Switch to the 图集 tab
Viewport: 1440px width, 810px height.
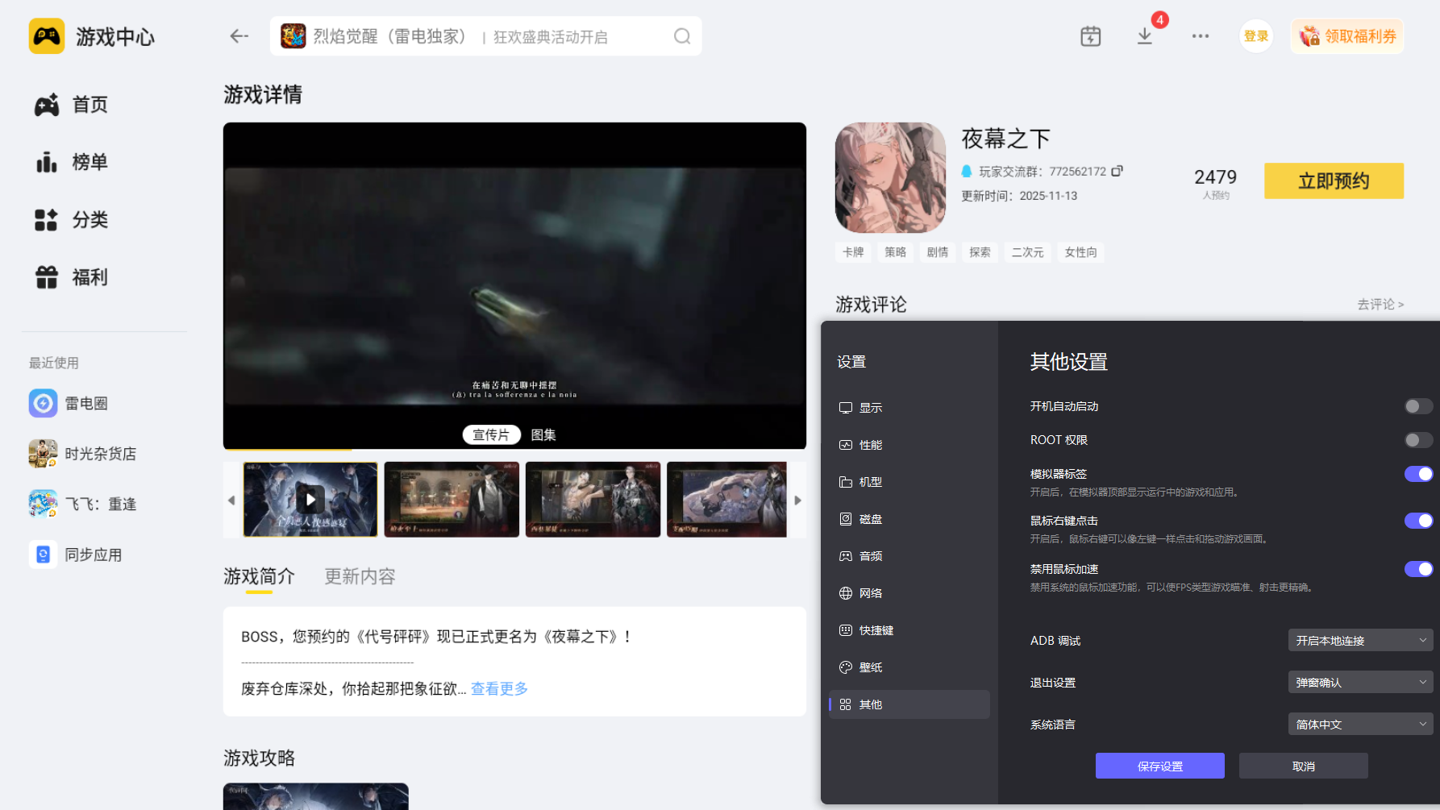(x=545, y=434)
